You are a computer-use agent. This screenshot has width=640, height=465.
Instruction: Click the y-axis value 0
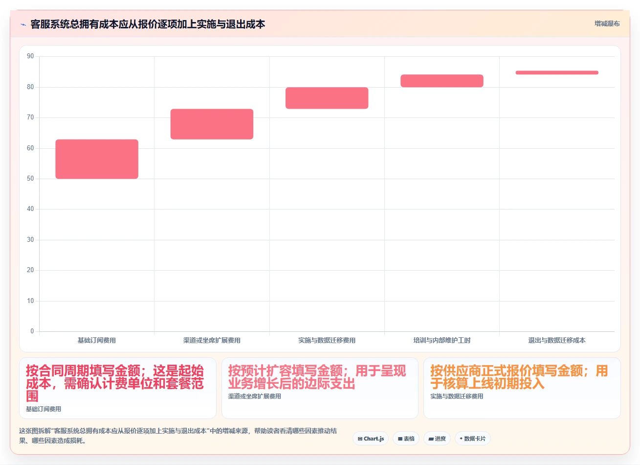coord(32,331)
